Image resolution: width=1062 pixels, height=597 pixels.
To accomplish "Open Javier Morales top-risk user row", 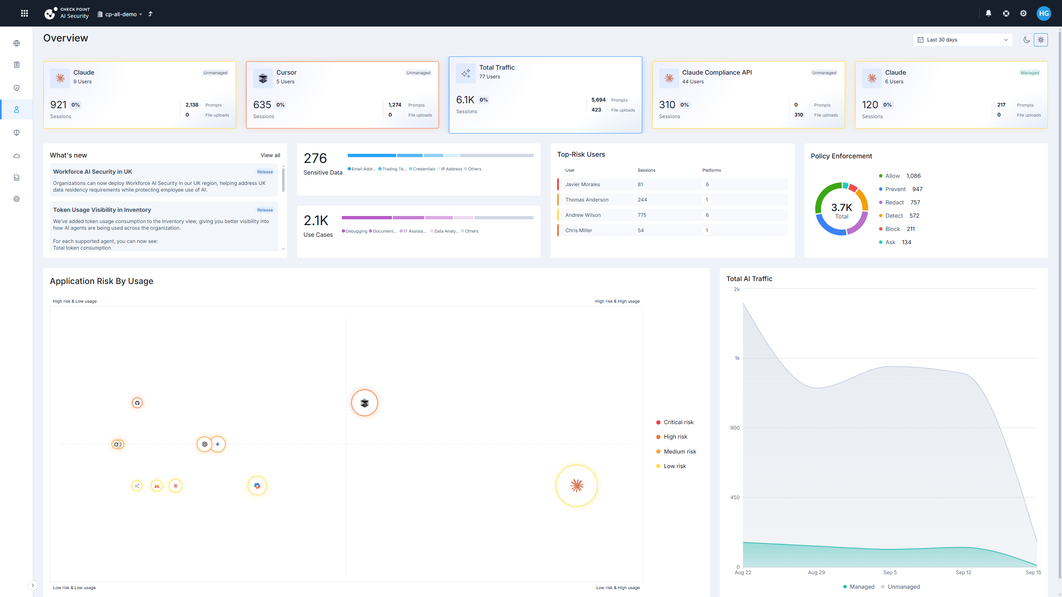I will click(672, 184).
